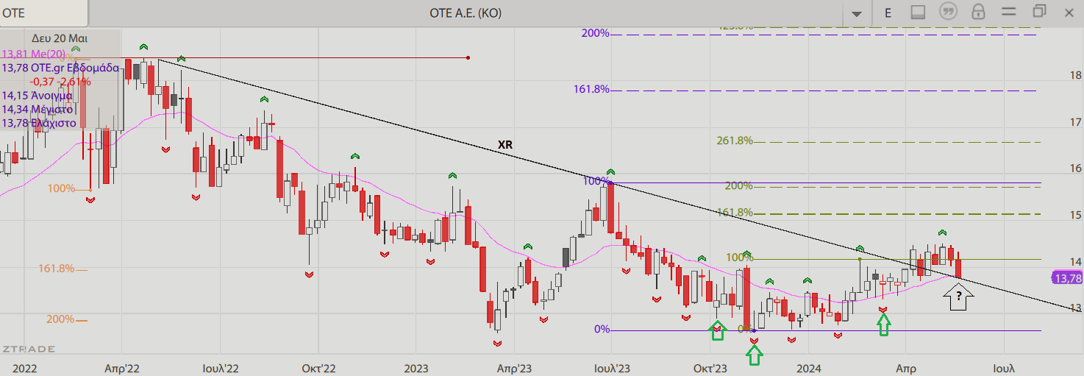This screenshot has height=376, width=1084.
Task: Click time axis label Οκτ'22
Action: (x=318, y=367)
